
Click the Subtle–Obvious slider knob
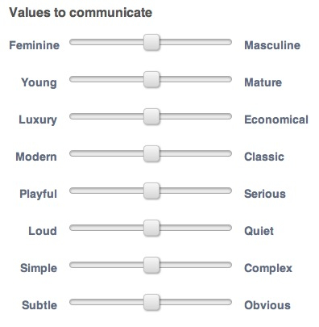pos(151,302)
